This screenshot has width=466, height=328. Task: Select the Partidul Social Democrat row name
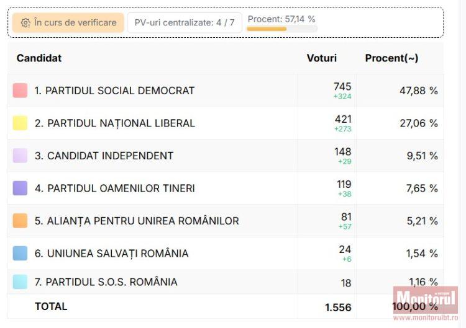[x=114, y=91]
